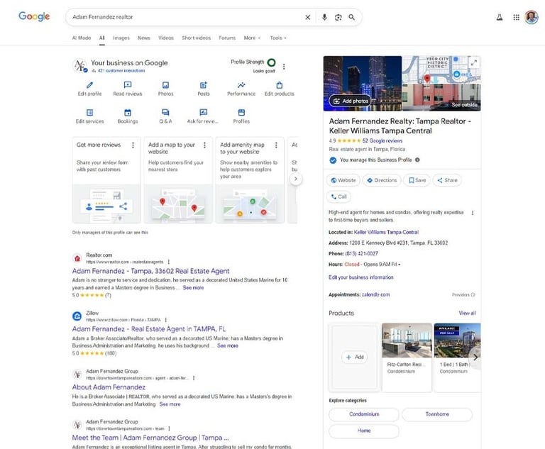Open business profile three-dot menu
This screenshot has width=545, height=449.
coord(284,67)
